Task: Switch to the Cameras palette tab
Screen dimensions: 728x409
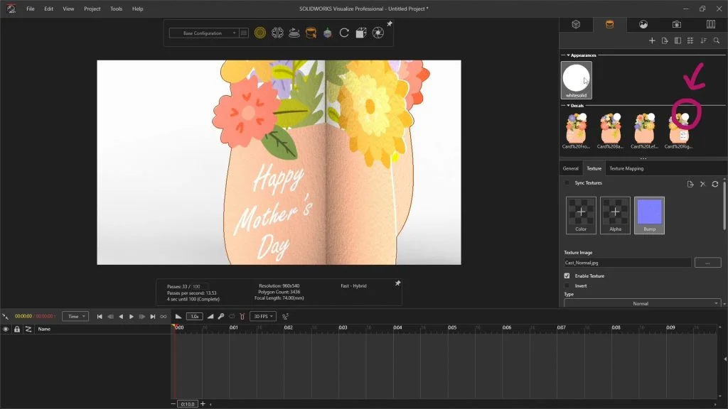Action: click(676, 24)
